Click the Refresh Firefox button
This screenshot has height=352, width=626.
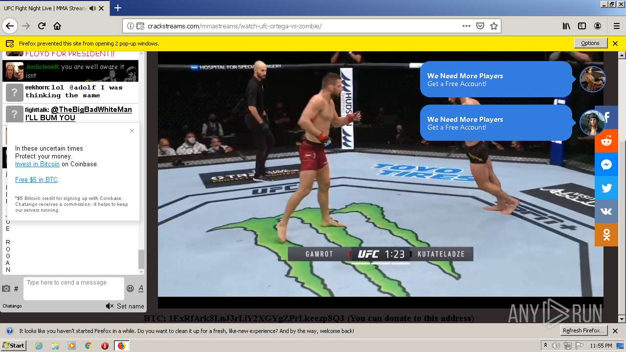click(x=584, y=330)
